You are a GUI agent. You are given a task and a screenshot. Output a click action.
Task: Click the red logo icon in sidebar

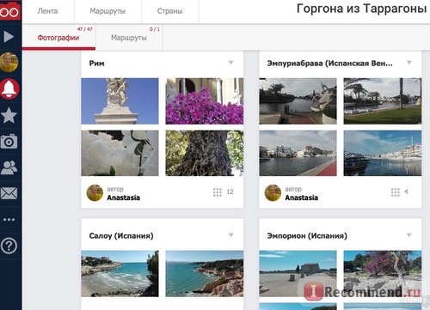click(x=10, y=10)
